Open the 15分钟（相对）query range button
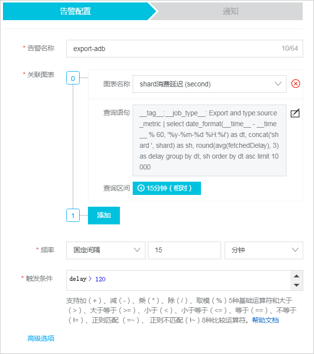Screen dimensions: 314x354 167,188
